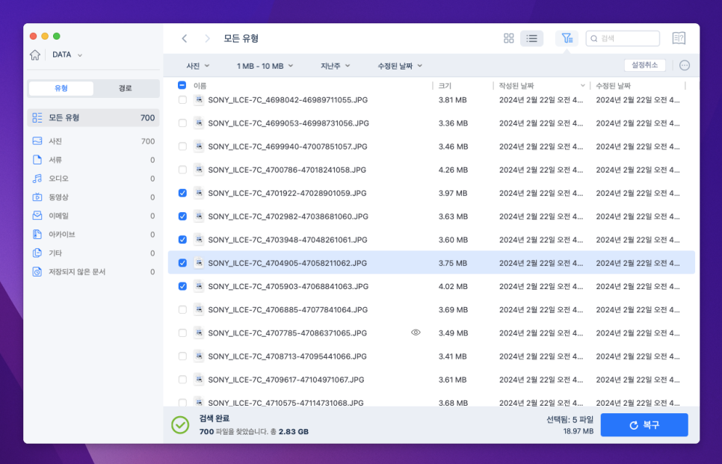Check box for 47077841064.JPG
Screen dimensions: 722x464
[x=182, y=309]
